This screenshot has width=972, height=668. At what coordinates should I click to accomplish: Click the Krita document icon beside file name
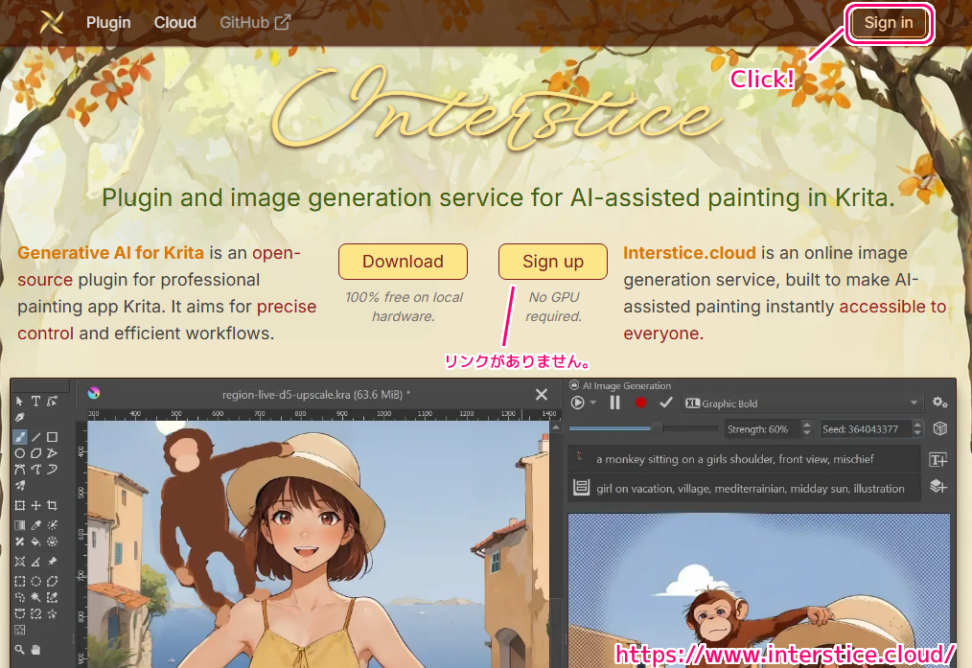click(94, 393)
